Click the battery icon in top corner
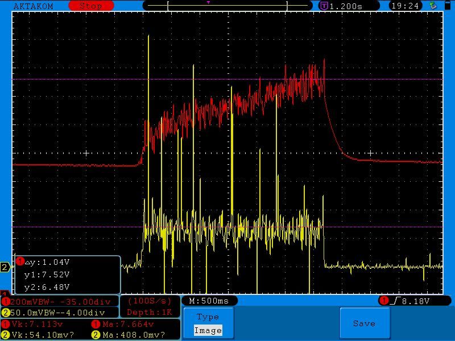The width and height of the screenshot is (455, 341). coord(447,6)
